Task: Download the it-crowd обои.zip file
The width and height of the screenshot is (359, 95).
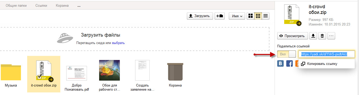Action: tap(313, 36)
